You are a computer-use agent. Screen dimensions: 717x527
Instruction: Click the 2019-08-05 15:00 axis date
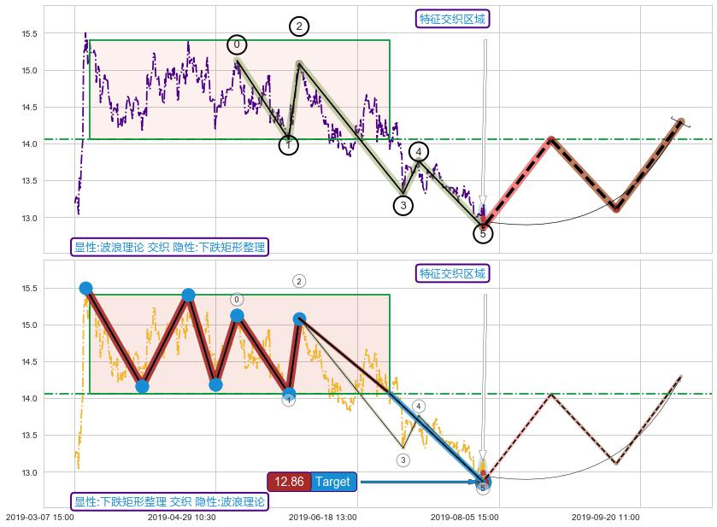(x=464, y=518)
